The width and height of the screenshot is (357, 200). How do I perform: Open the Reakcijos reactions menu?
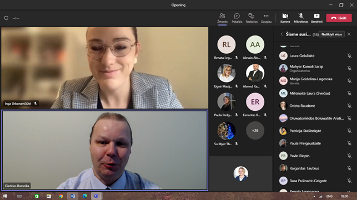click(x=252, y=18)
